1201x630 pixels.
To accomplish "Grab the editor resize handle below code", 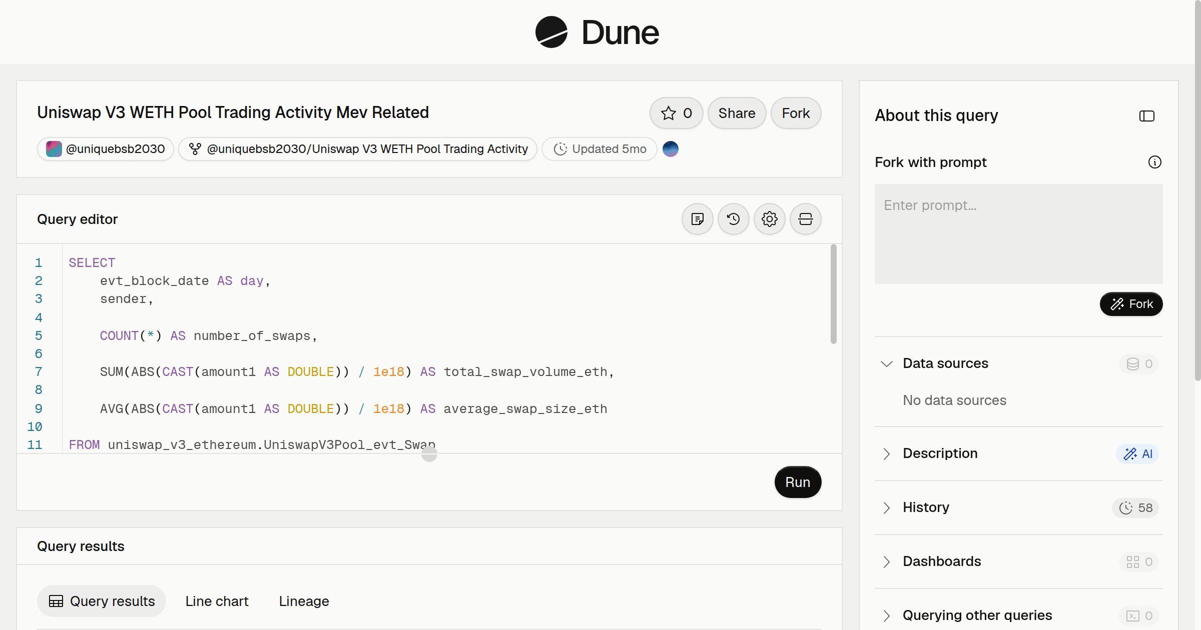I will 429,454.
